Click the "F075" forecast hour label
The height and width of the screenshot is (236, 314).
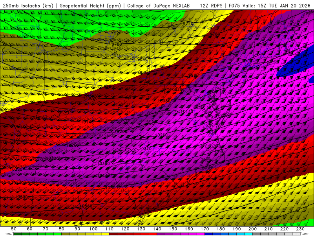[x=234, y=6]
